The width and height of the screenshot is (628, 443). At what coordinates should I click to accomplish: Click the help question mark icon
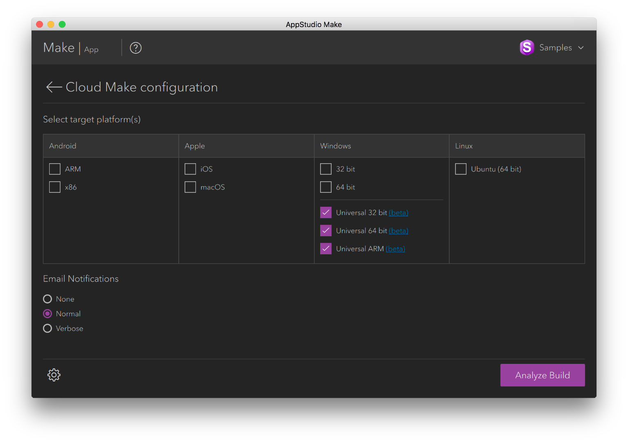coord(136,48)
